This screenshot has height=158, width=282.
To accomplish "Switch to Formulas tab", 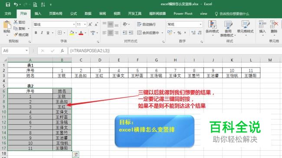I will click(73, 14).
